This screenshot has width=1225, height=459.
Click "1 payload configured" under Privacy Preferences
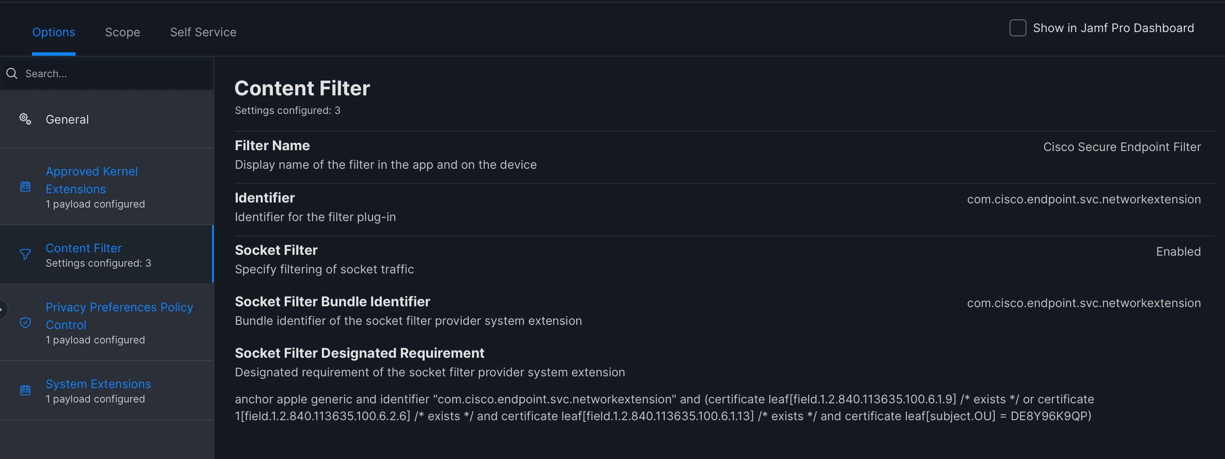click(95, 340)
